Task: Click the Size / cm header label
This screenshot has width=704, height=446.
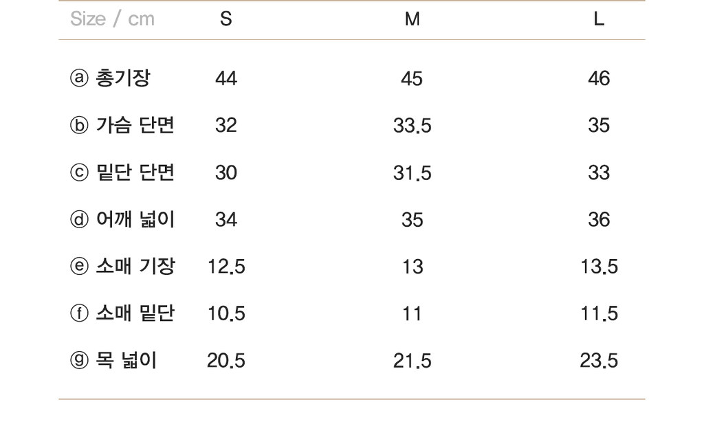Action: 112,19
